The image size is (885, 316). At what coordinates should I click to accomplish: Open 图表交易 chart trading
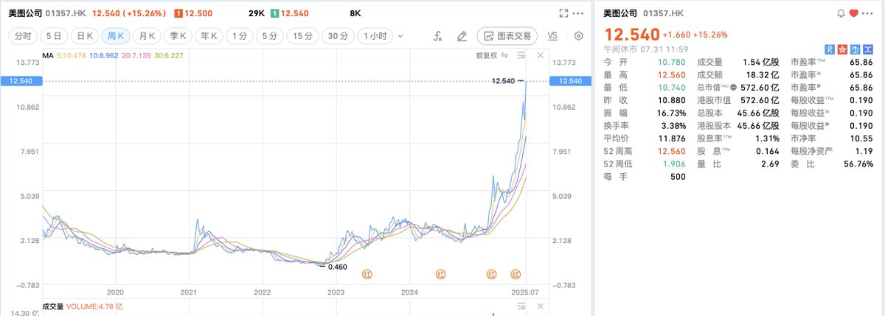click(x=508, y=35)
